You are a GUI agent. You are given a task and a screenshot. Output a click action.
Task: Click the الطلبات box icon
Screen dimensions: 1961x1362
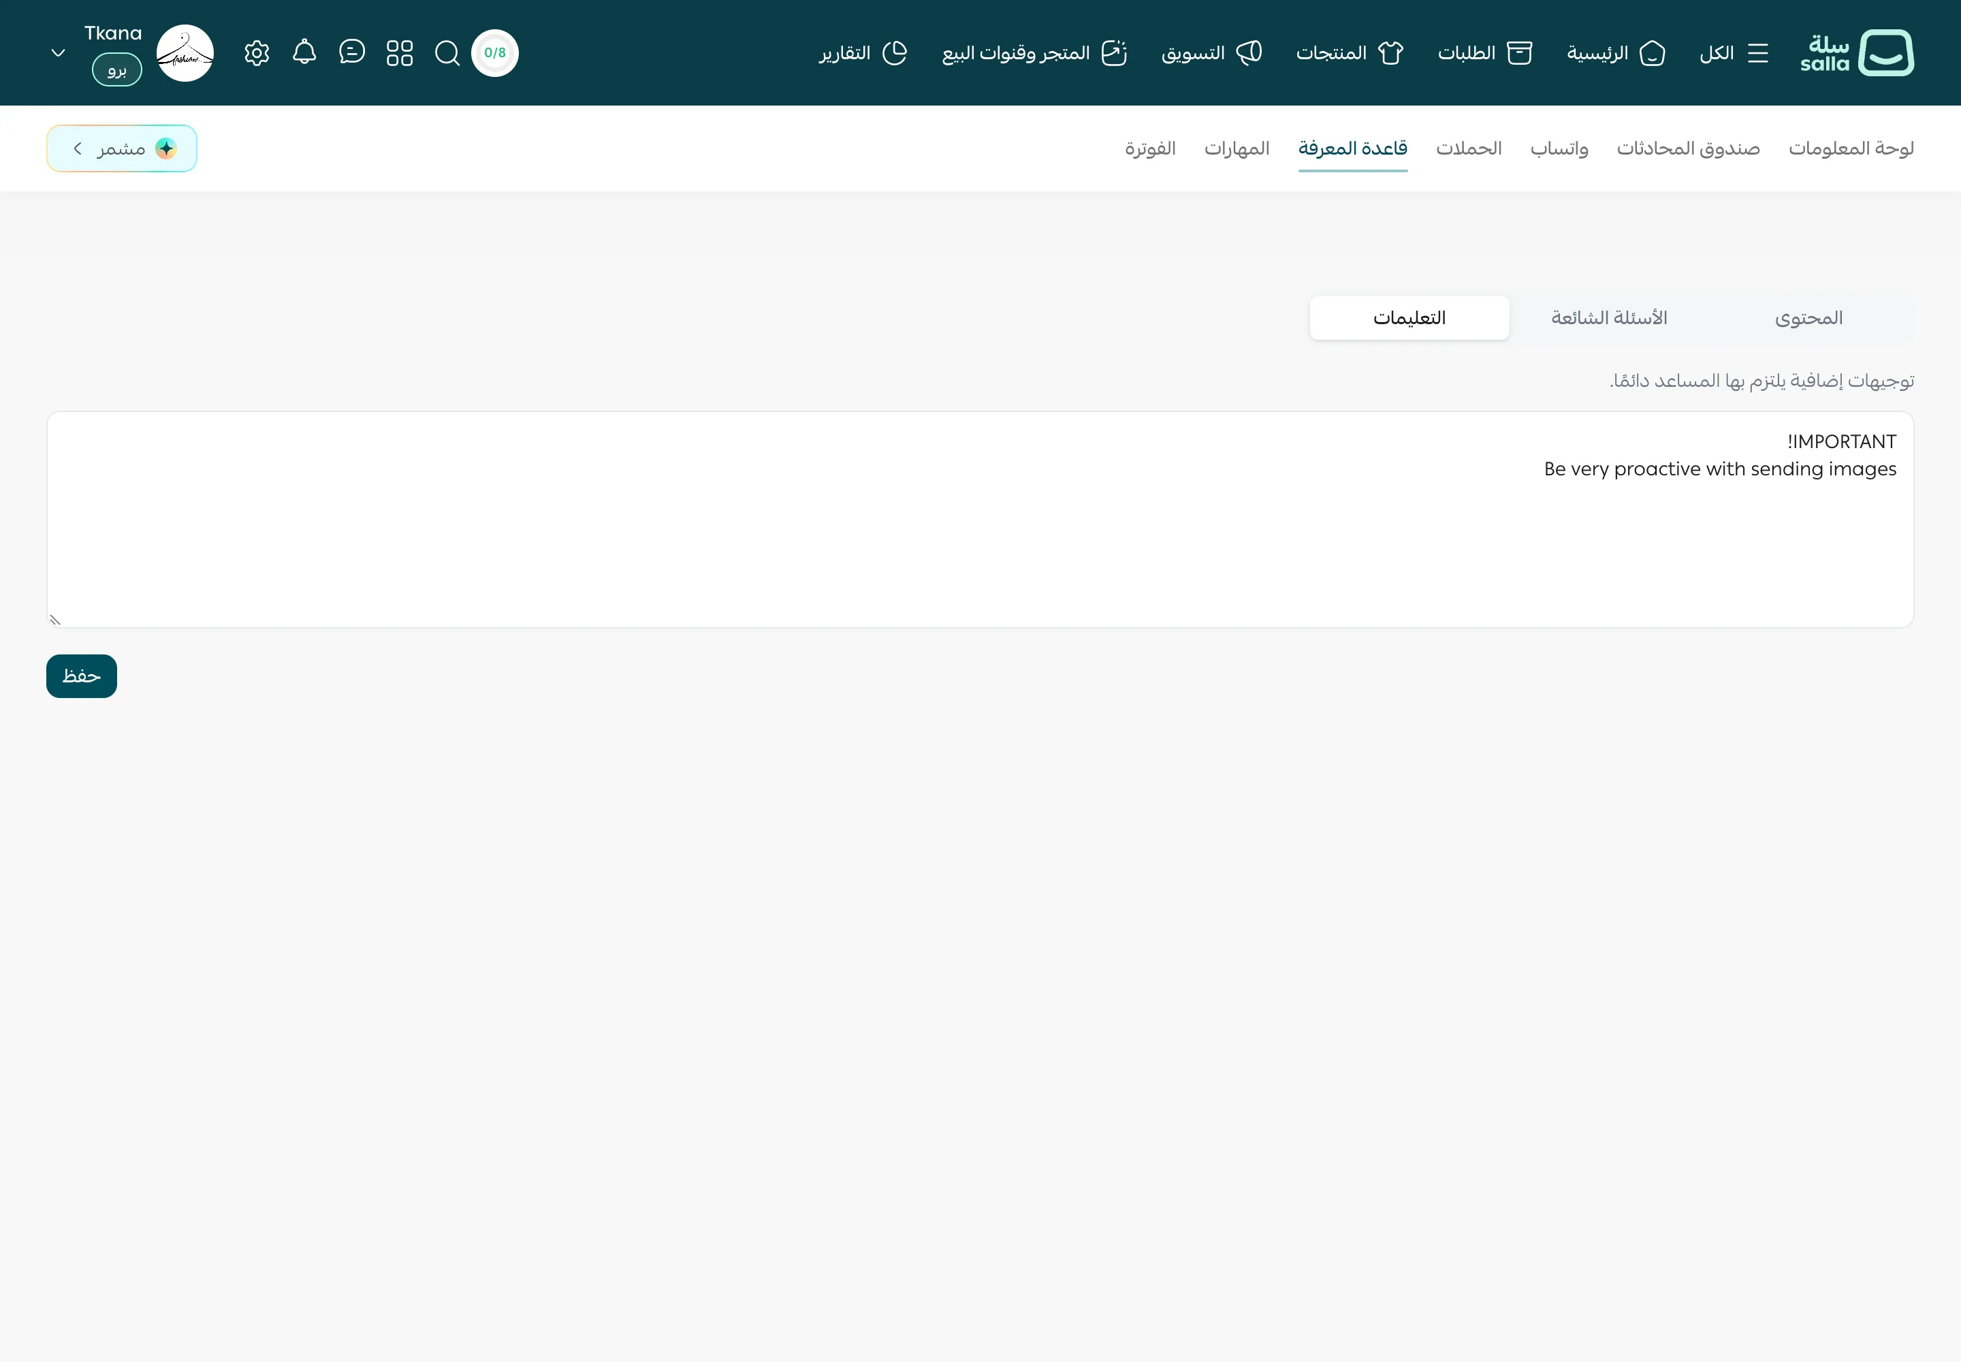point(1519,53)
